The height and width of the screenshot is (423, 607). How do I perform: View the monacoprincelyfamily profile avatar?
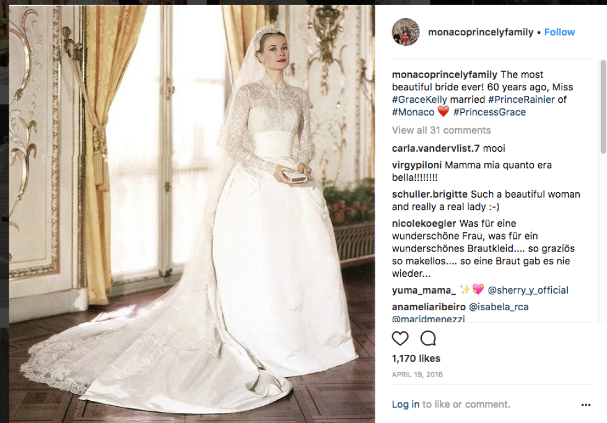click(x=406, y=32)
